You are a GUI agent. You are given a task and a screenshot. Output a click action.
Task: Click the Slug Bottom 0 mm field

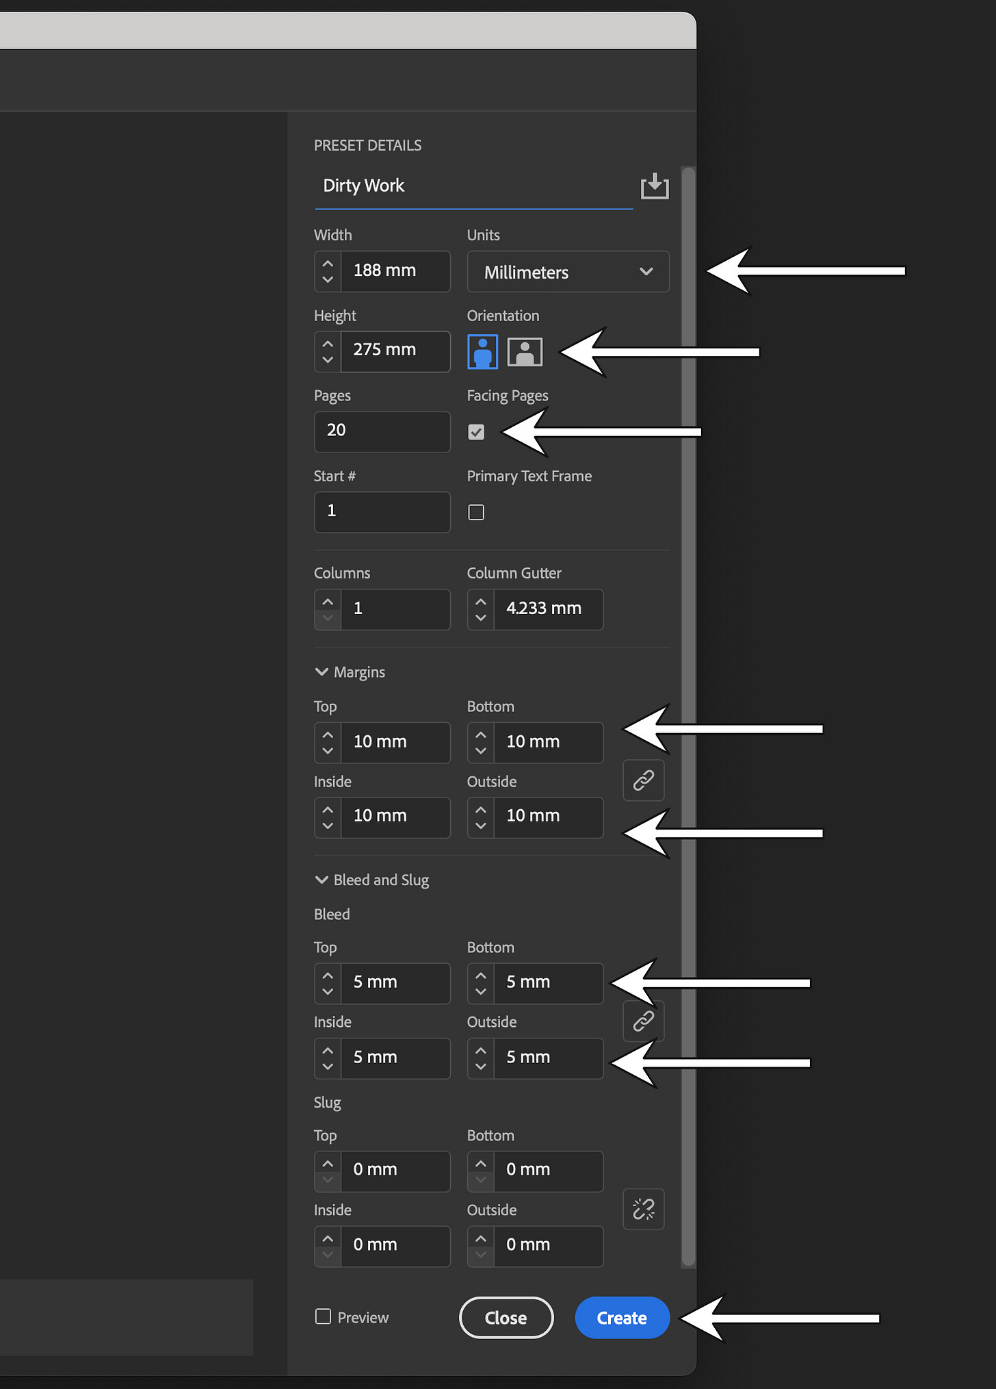coord(549,1171)
